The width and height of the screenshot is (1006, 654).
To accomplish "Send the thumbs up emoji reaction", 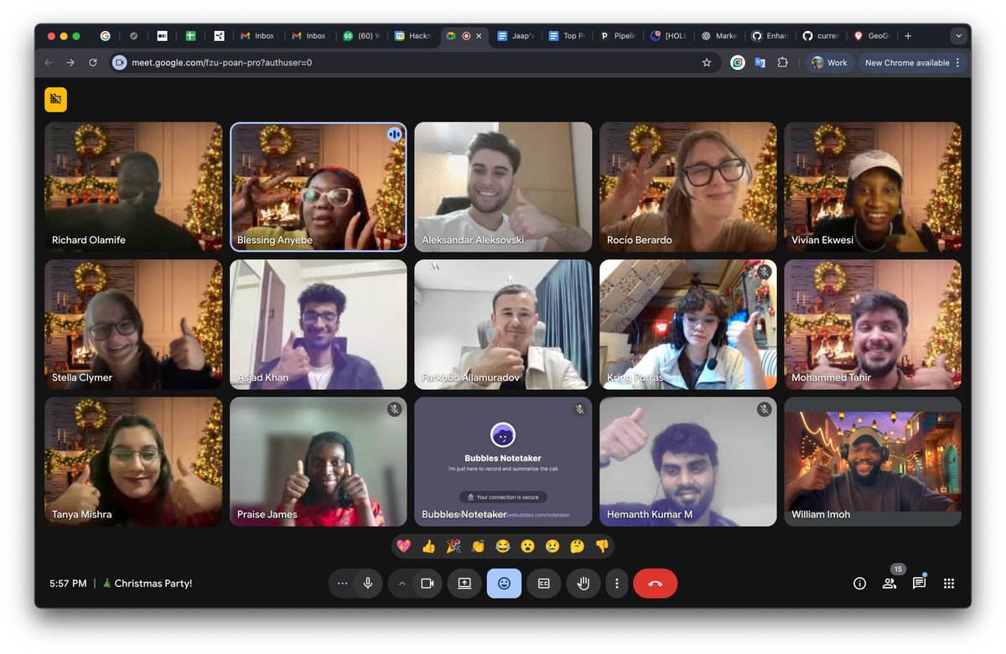I will tap(429, 547).
